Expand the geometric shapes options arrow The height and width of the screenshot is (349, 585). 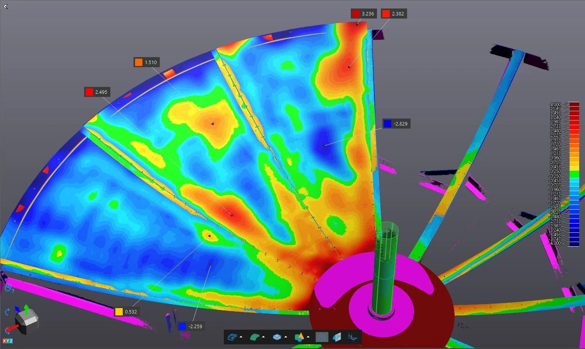[308, 337]
